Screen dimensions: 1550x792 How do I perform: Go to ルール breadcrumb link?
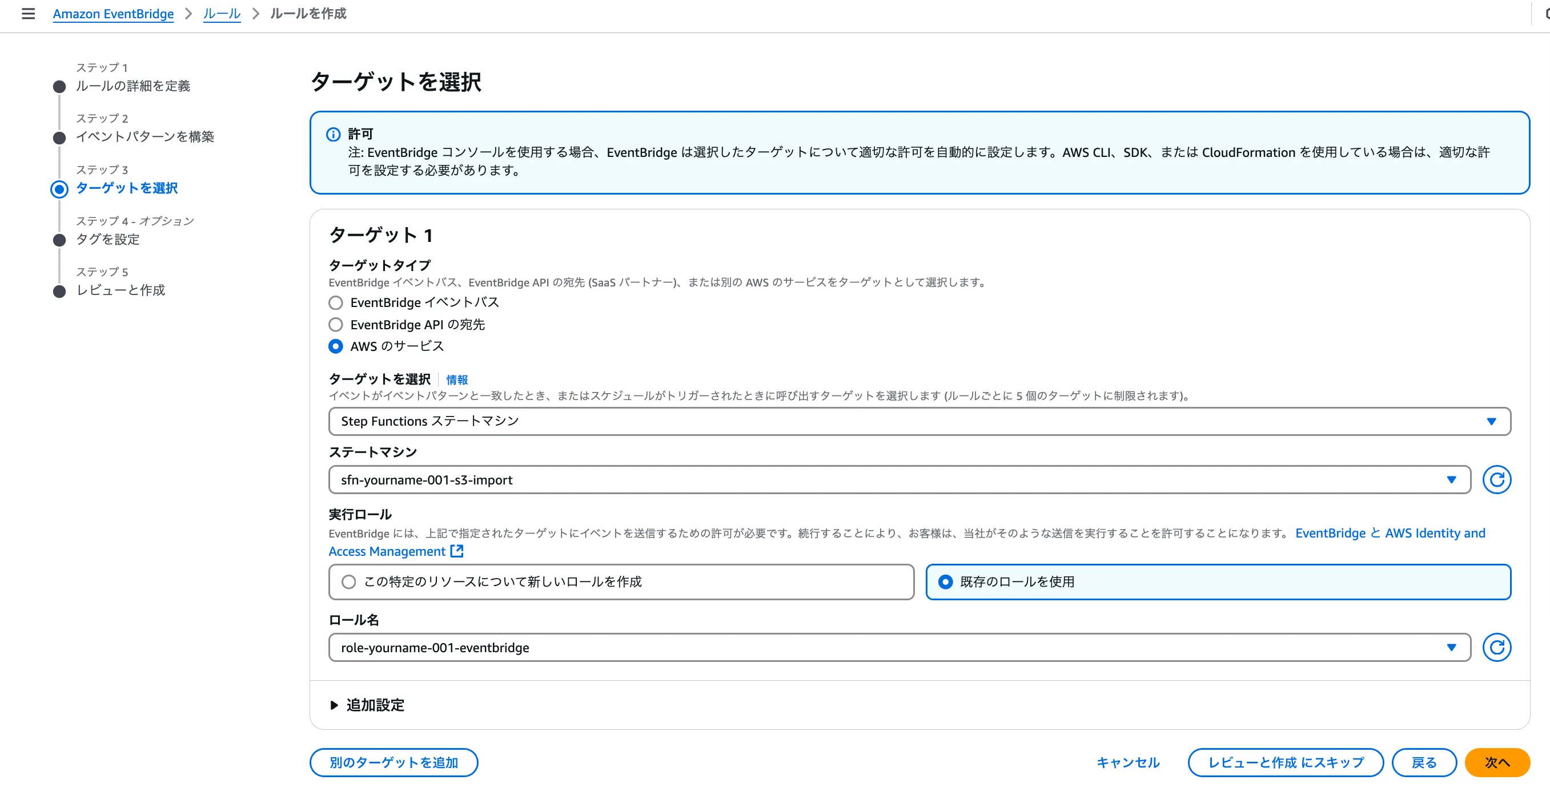coord(222,13)
